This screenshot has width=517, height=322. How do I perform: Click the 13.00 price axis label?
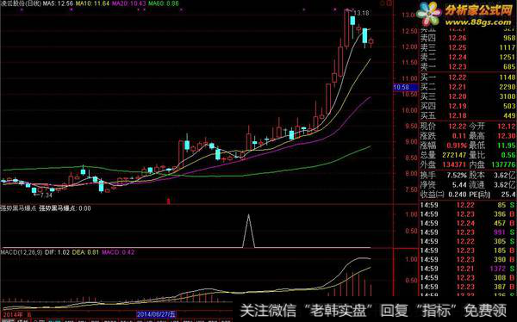[x=408, y=15]
